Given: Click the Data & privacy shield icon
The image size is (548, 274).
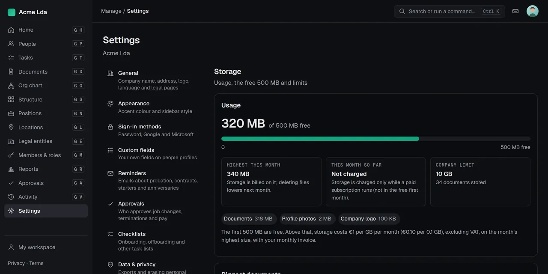Looking at the screenshot, I should click(110, 265).
